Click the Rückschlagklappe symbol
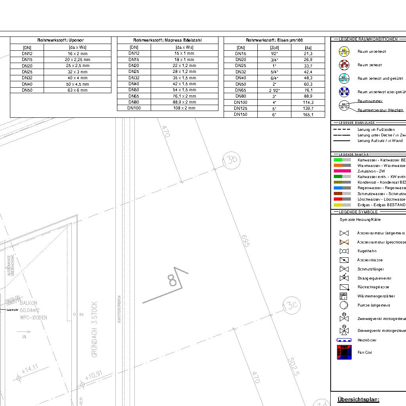 [x=344, y=287]
